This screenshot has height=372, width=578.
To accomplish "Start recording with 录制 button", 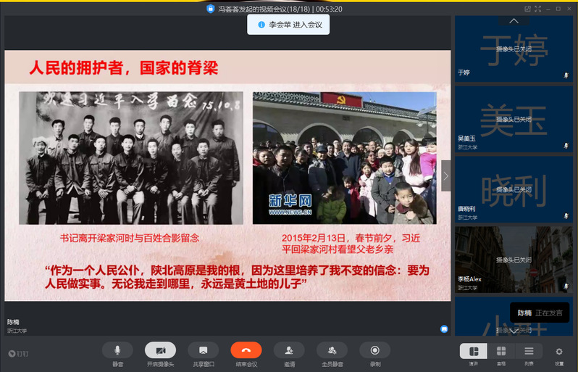I will 375,350.
